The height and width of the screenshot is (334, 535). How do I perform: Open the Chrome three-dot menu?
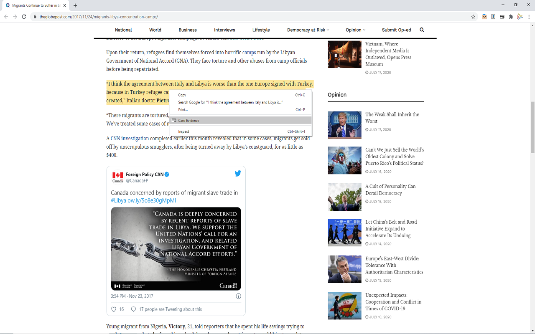click(529, 17)
